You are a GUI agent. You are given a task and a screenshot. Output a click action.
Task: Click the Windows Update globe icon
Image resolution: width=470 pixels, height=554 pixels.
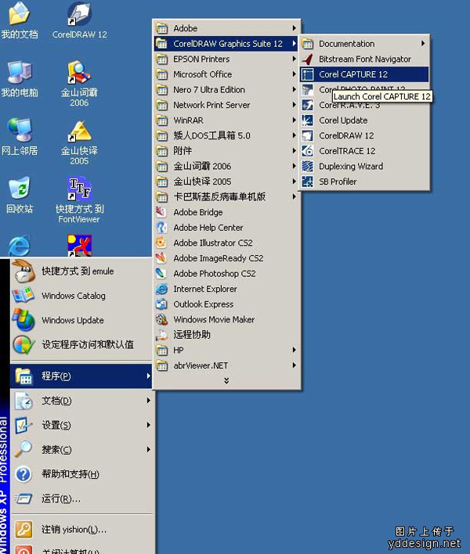(23, 320)
